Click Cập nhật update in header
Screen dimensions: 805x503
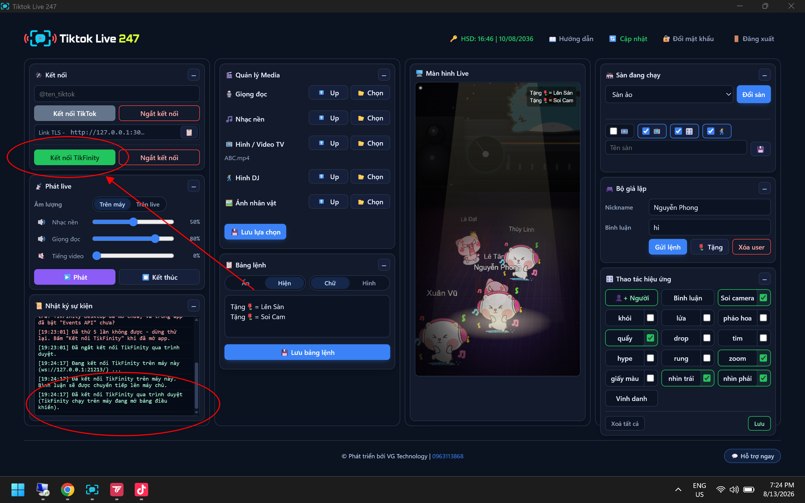point(628,39)
